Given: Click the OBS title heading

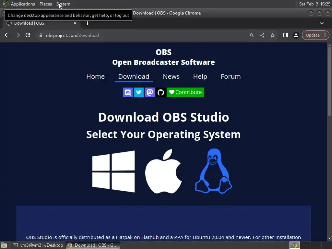Looking at the screenshot, I should (163, 52).
